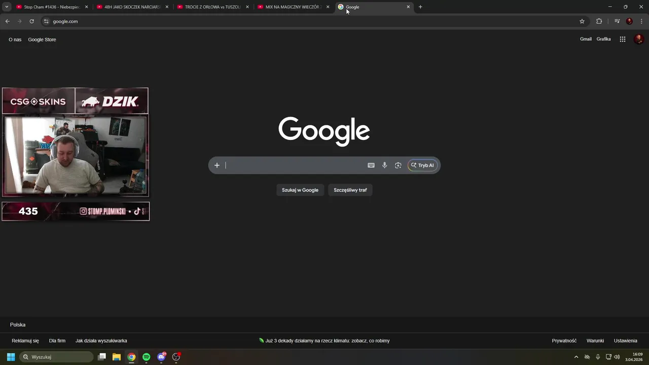Close the Stop Cham #1436 tab
The width and height of the screenshot is (649, 365).
pyautogui.click(x=86, y=7)
